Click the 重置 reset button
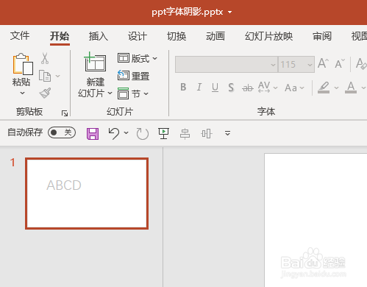This screenshot has width=367, height=287. point(134,76)
